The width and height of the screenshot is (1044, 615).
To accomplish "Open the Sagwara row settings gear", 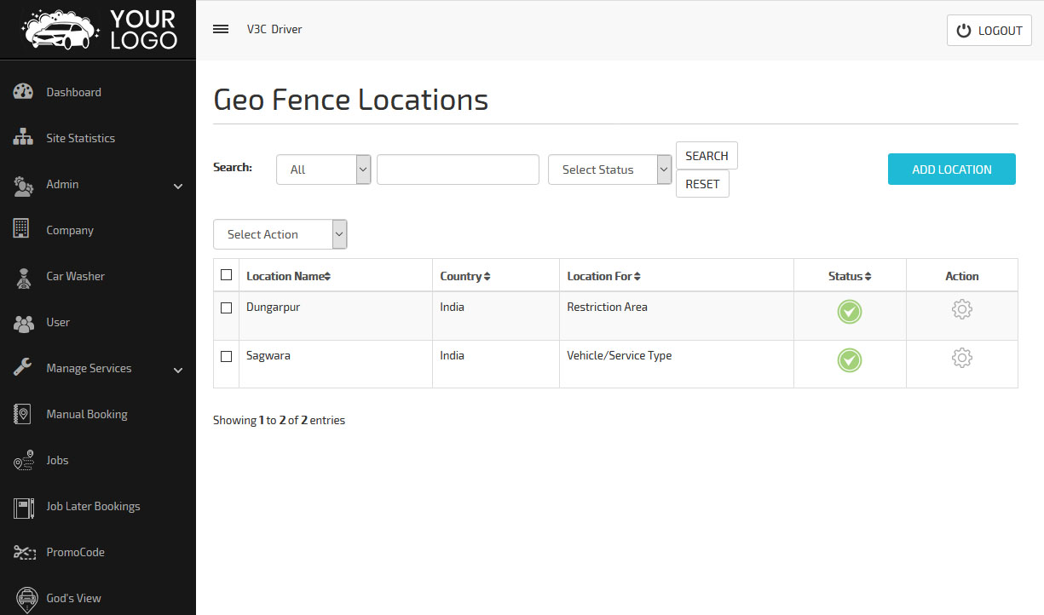I will pyautogui.click(x=962, y=358).
